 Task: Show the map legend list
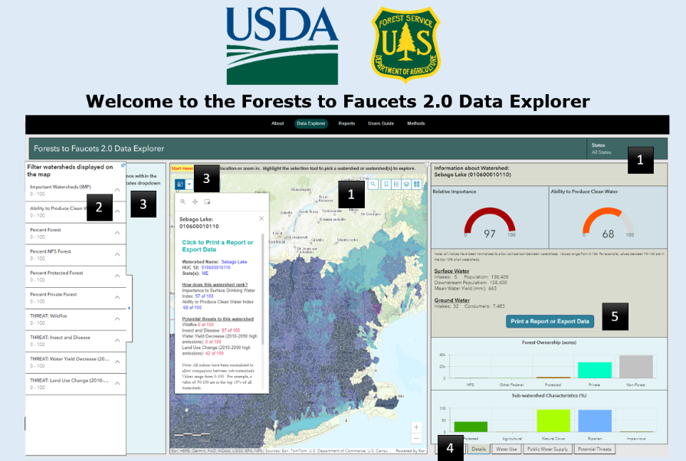pos(396,185)
